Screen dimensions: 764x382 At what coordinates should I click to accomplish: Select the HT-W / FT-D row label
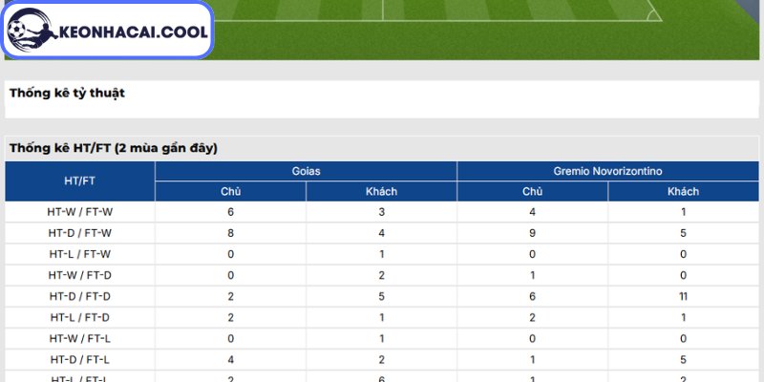[80, 275]
